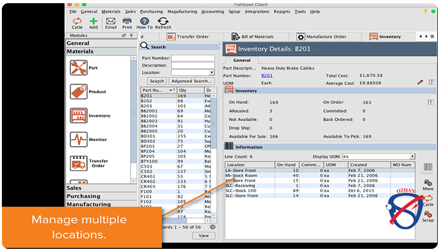This screenshot has height=252, width=441.
Task: Sort by the Qty column header
Action: (190, 90)
